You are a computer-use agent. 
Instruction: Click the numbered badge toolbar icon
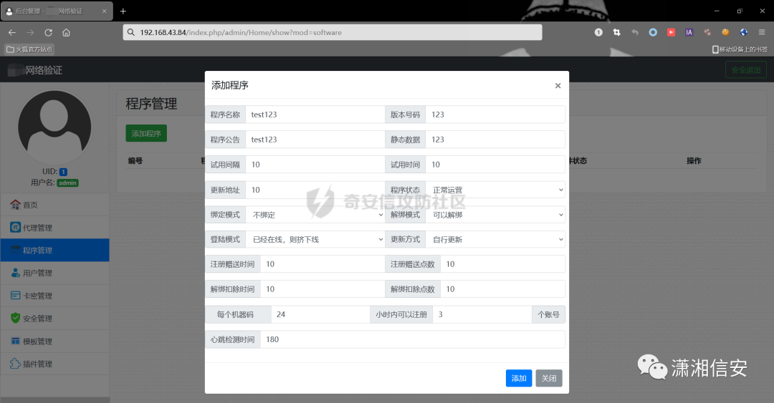pyautogui.click(x=598, y=32)
